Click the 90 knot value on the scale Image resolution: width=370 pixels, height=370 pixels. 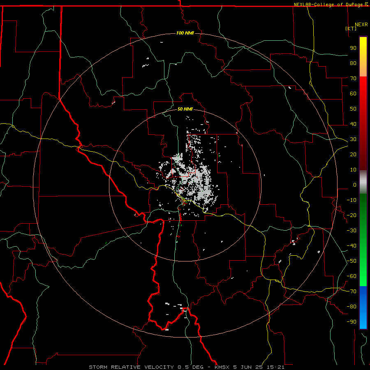point(353,48)
